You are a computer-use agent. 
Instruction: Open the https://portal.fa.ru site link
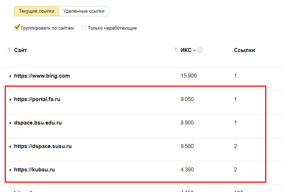37,99
